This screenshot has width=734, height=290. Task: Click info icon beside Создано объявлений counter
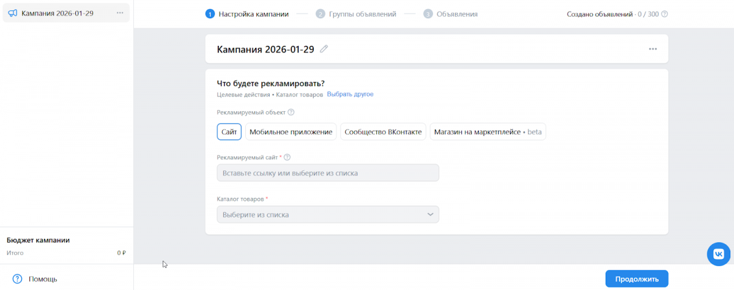pos(664,13)
